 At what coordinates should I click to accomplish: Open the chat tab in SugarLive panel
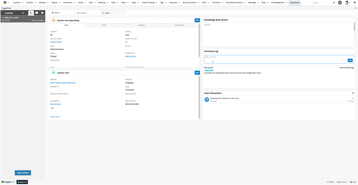coord(37,13)
